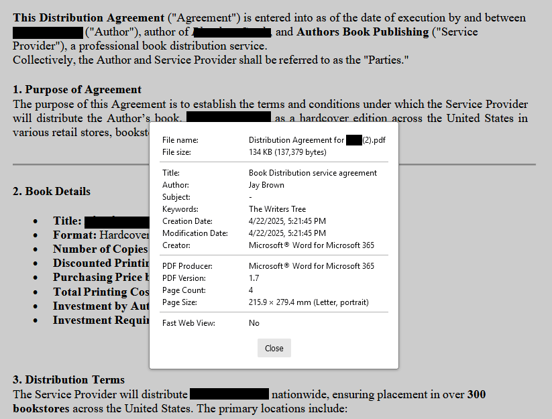Click the Author name Jay Brown

click(x=264, y=184)
